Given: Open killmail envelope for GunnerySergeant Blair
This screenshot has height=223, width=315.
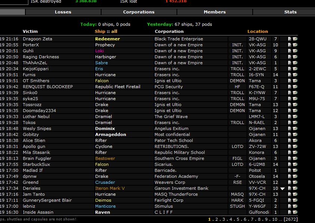Looking at the screenshot, I should coord(295,200).
